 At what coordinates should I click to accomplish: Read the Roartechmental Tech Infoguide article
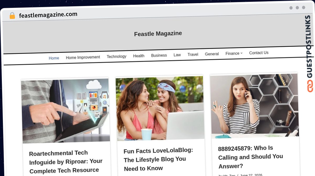click(x=66, y=162)
